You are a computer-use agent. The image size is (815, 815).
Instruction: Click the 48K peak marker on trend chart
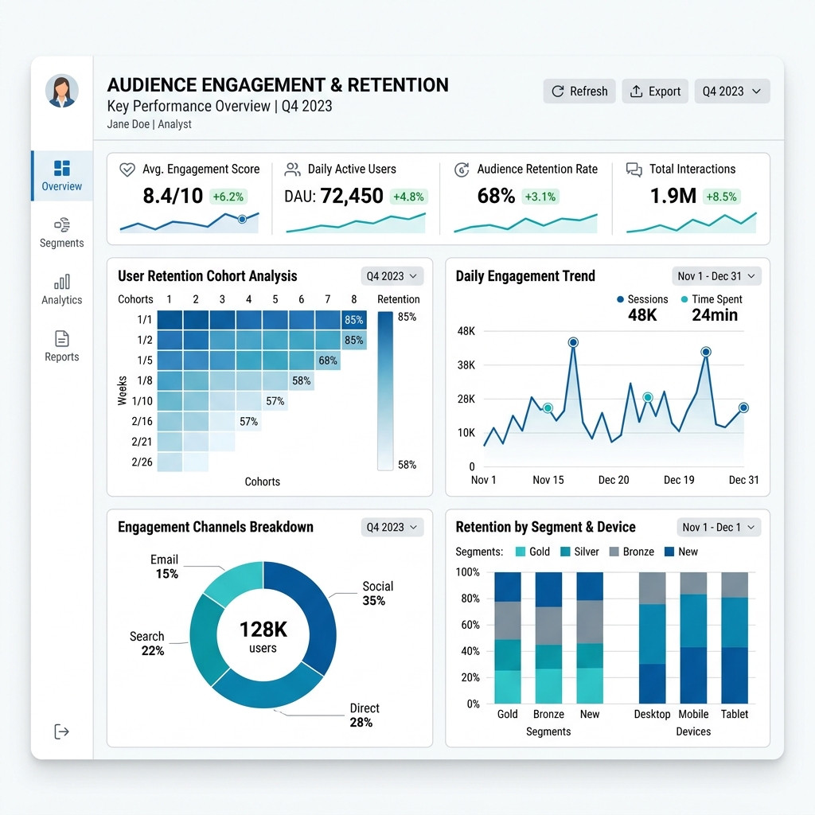point(573,342)
